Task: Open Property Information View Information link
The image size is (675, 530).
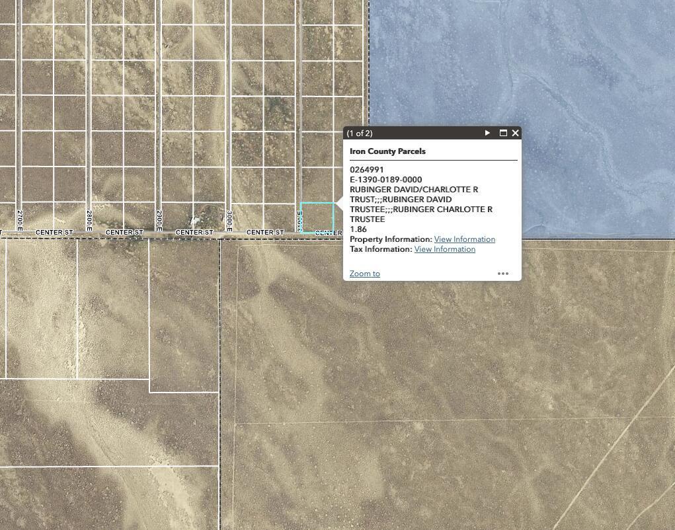Action: point(464,239)
